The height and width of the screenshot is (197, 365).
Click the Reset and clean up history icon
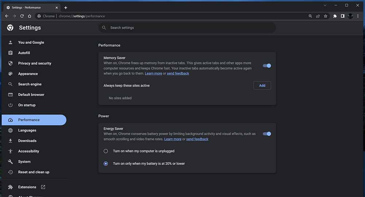coord(11,172)
